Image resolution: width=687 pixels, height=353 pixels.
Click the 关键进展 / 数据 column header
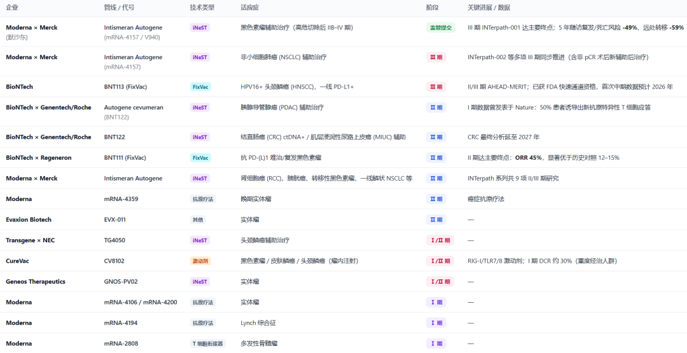(x=489, y=8)
